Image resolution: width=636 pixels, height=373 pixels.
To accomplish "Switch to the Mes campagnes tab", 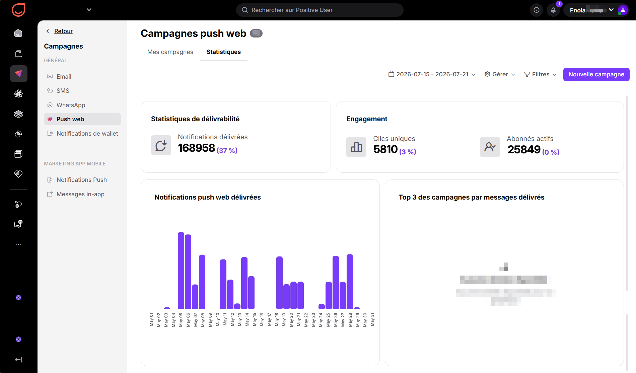I will [170, 52].
